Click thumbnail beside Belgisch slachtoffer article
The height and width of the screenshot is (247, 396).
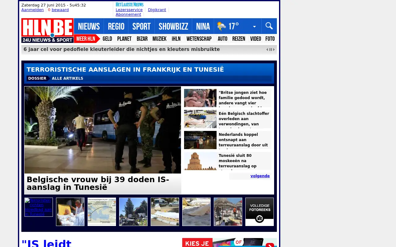(200, 119)
